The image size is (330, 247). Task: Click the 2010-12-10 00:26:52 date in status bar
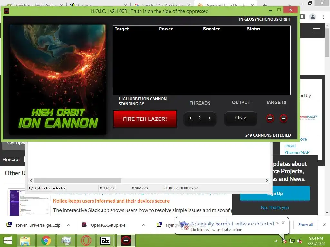[x=181, y=188]
